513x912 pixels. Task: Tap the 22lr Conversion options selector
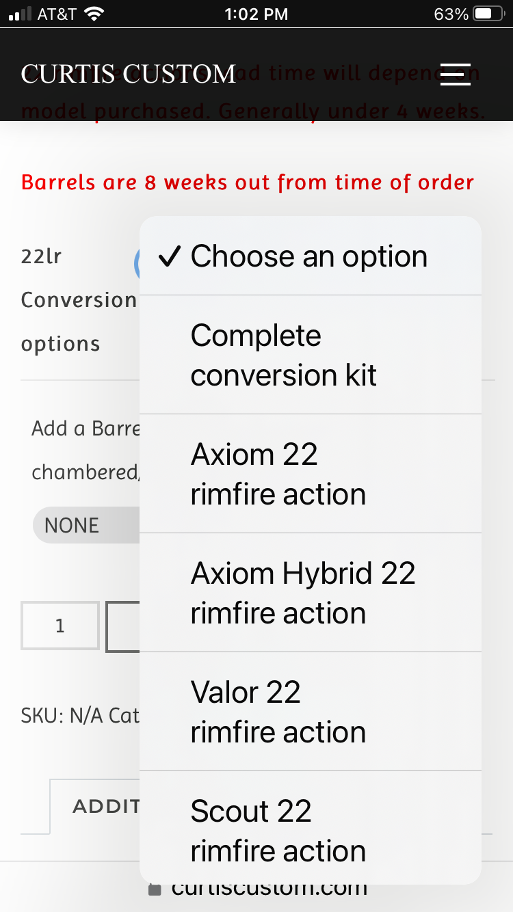(137, 263)
